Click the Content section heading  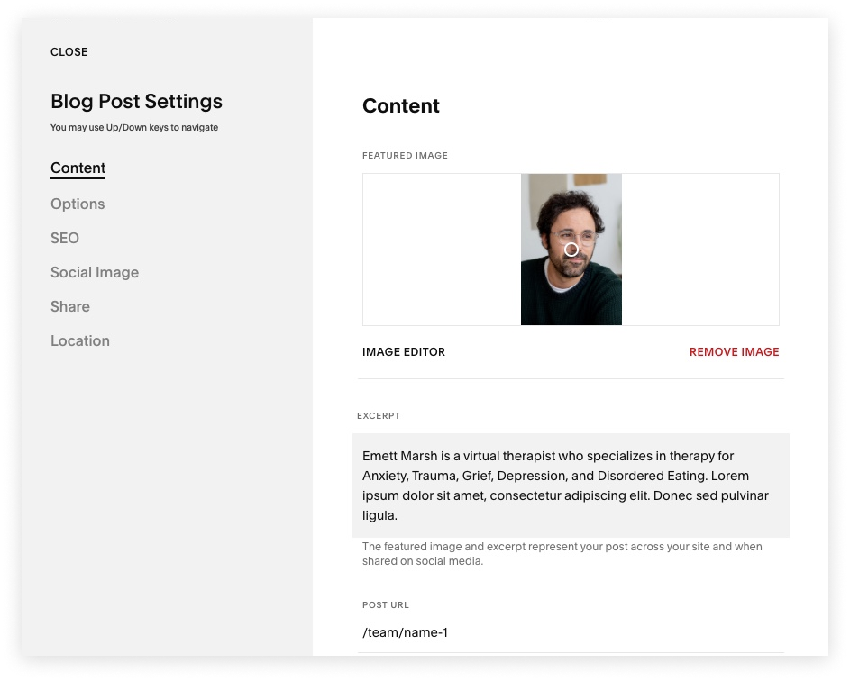click(401, 106)
